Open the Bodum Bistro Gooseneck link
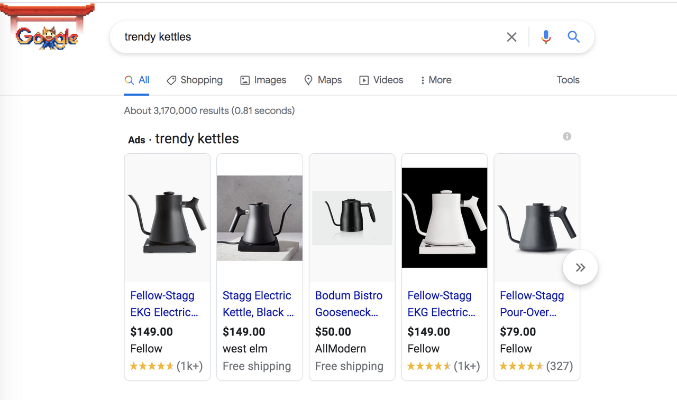This screenshot has height=400, width=677. pos(349,304)
